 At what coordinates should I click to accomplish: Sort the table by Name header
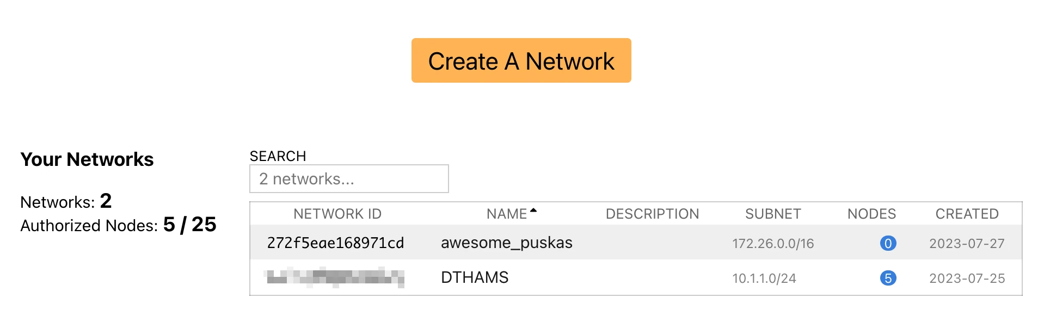point(506,214)
